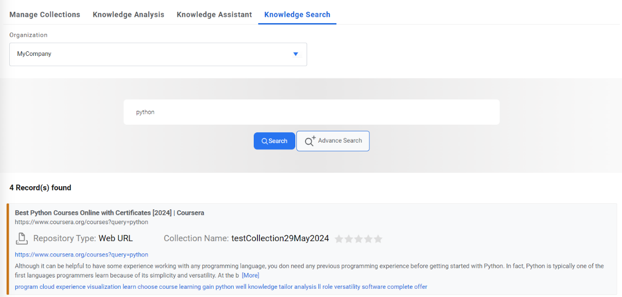Click the search field containing python
The width and height of the screenshot is (622, 297).
click(x=311, y=112)
